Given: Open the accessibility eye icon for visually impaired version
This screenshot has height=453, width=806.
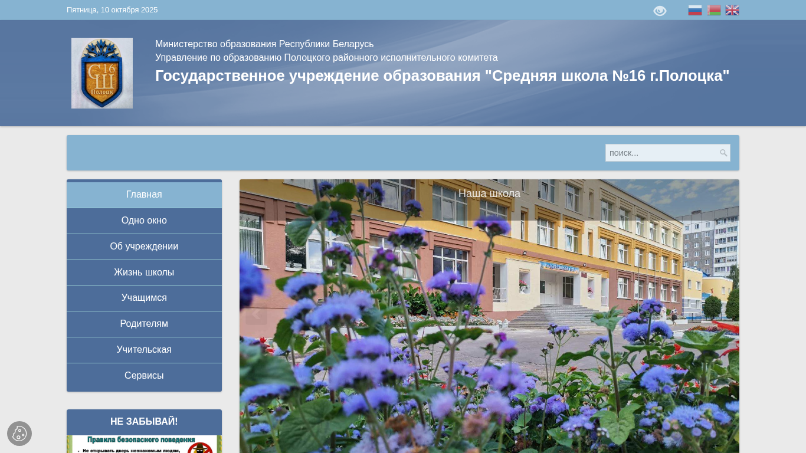Looking at the screenshot, I should (x=660, y=11).
